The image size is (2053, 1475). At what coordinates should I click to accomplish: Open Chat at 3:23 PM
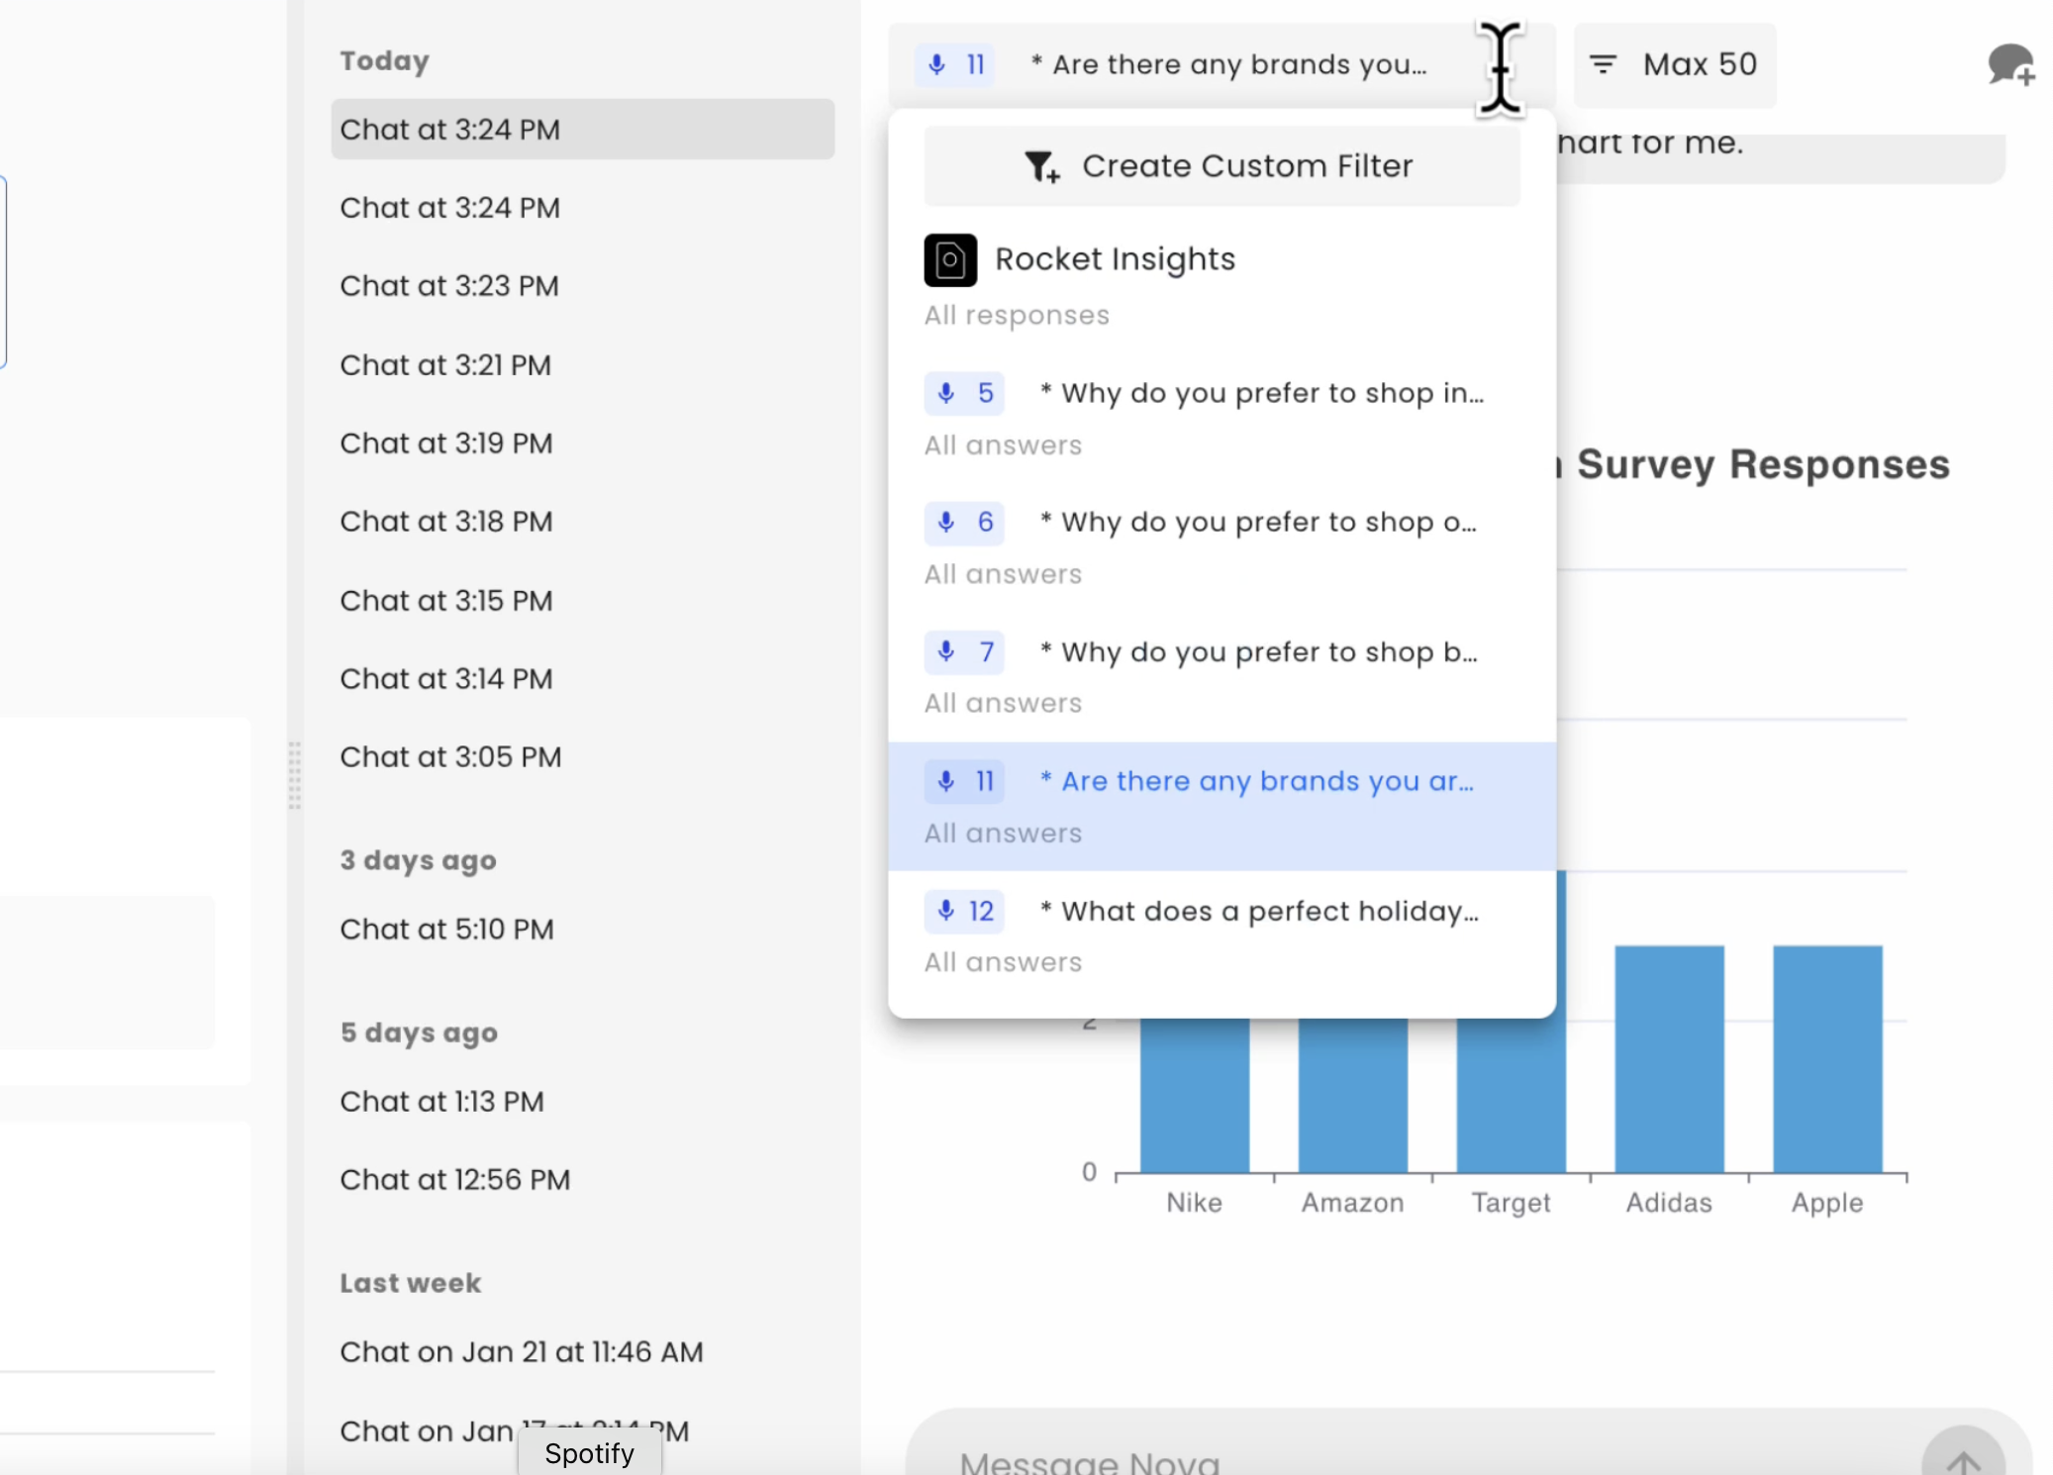point(582,286)
